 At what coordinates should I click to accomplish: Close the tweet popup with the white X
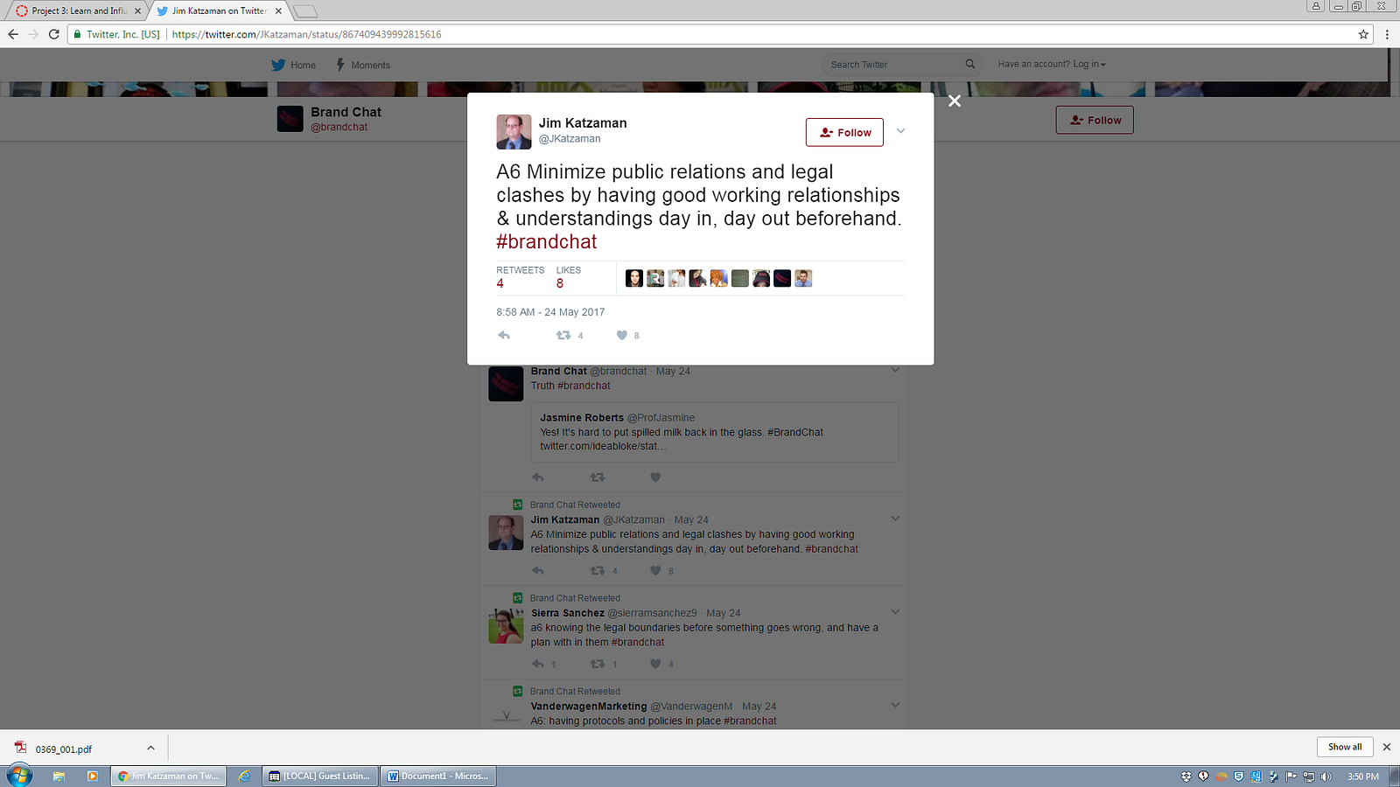[x=955, y=101]
